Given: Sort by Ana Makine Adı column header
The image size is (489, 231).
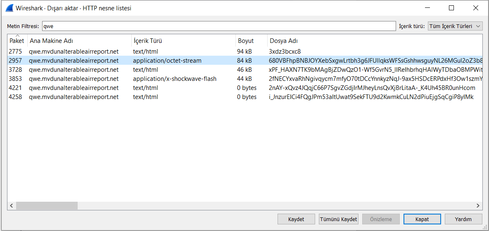Looking at the screenshot, I should pos(52,41).
